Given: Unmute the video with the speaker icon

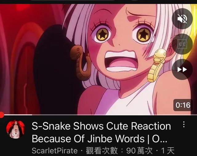Looking at the screenshot, I should pyautogui.click(x=182, y=19).
